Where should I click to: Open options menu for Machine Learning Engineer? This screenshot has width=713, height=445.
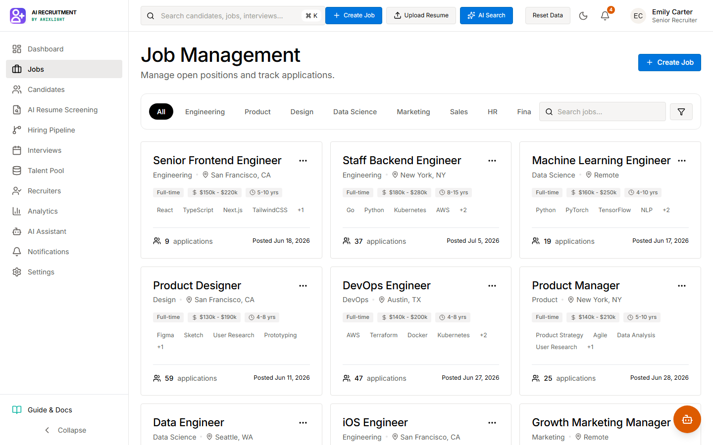pyautogui.click(x=682, y=161)
